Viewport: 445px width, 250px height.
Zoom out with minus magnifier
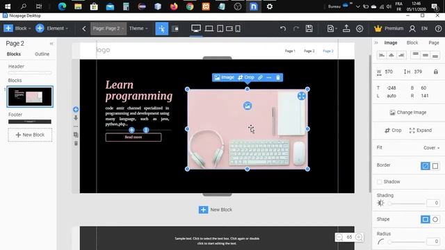pyautogui.click(x=339, y=237)
